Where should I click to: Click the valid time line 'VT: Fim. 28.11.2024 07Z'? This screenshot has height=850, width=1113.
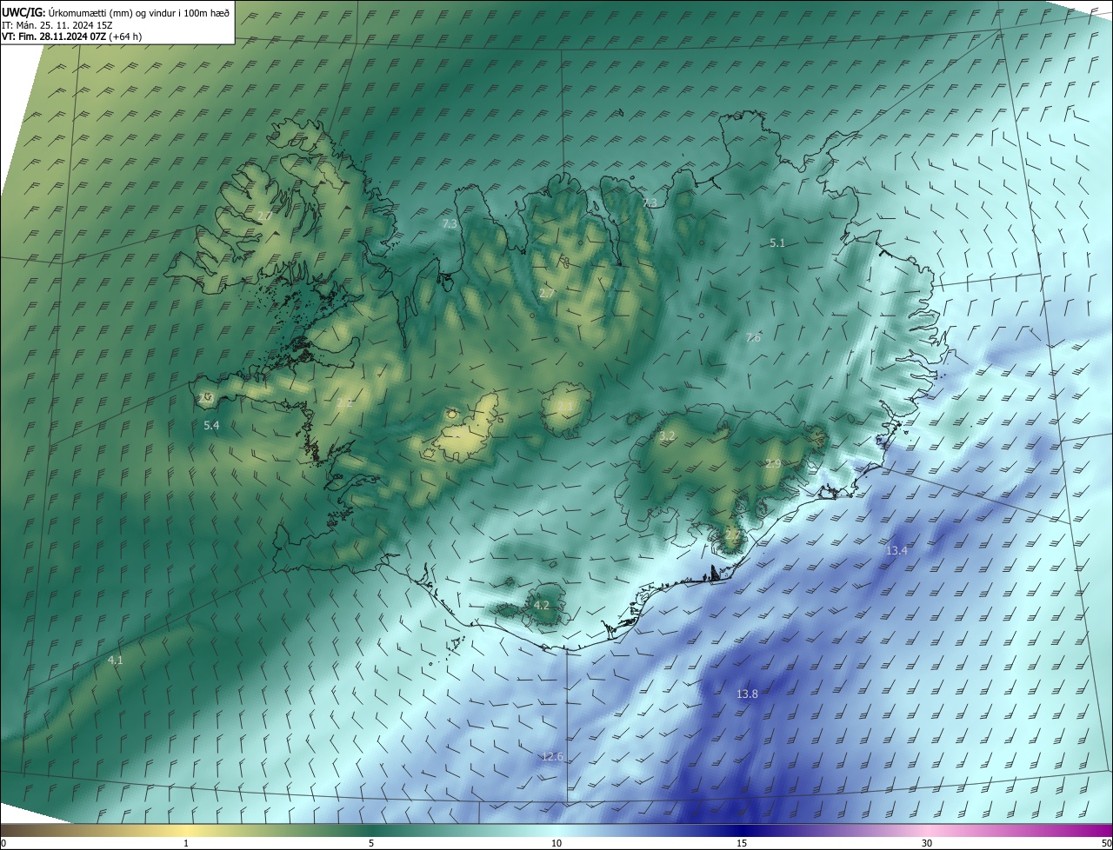point(72,37)
